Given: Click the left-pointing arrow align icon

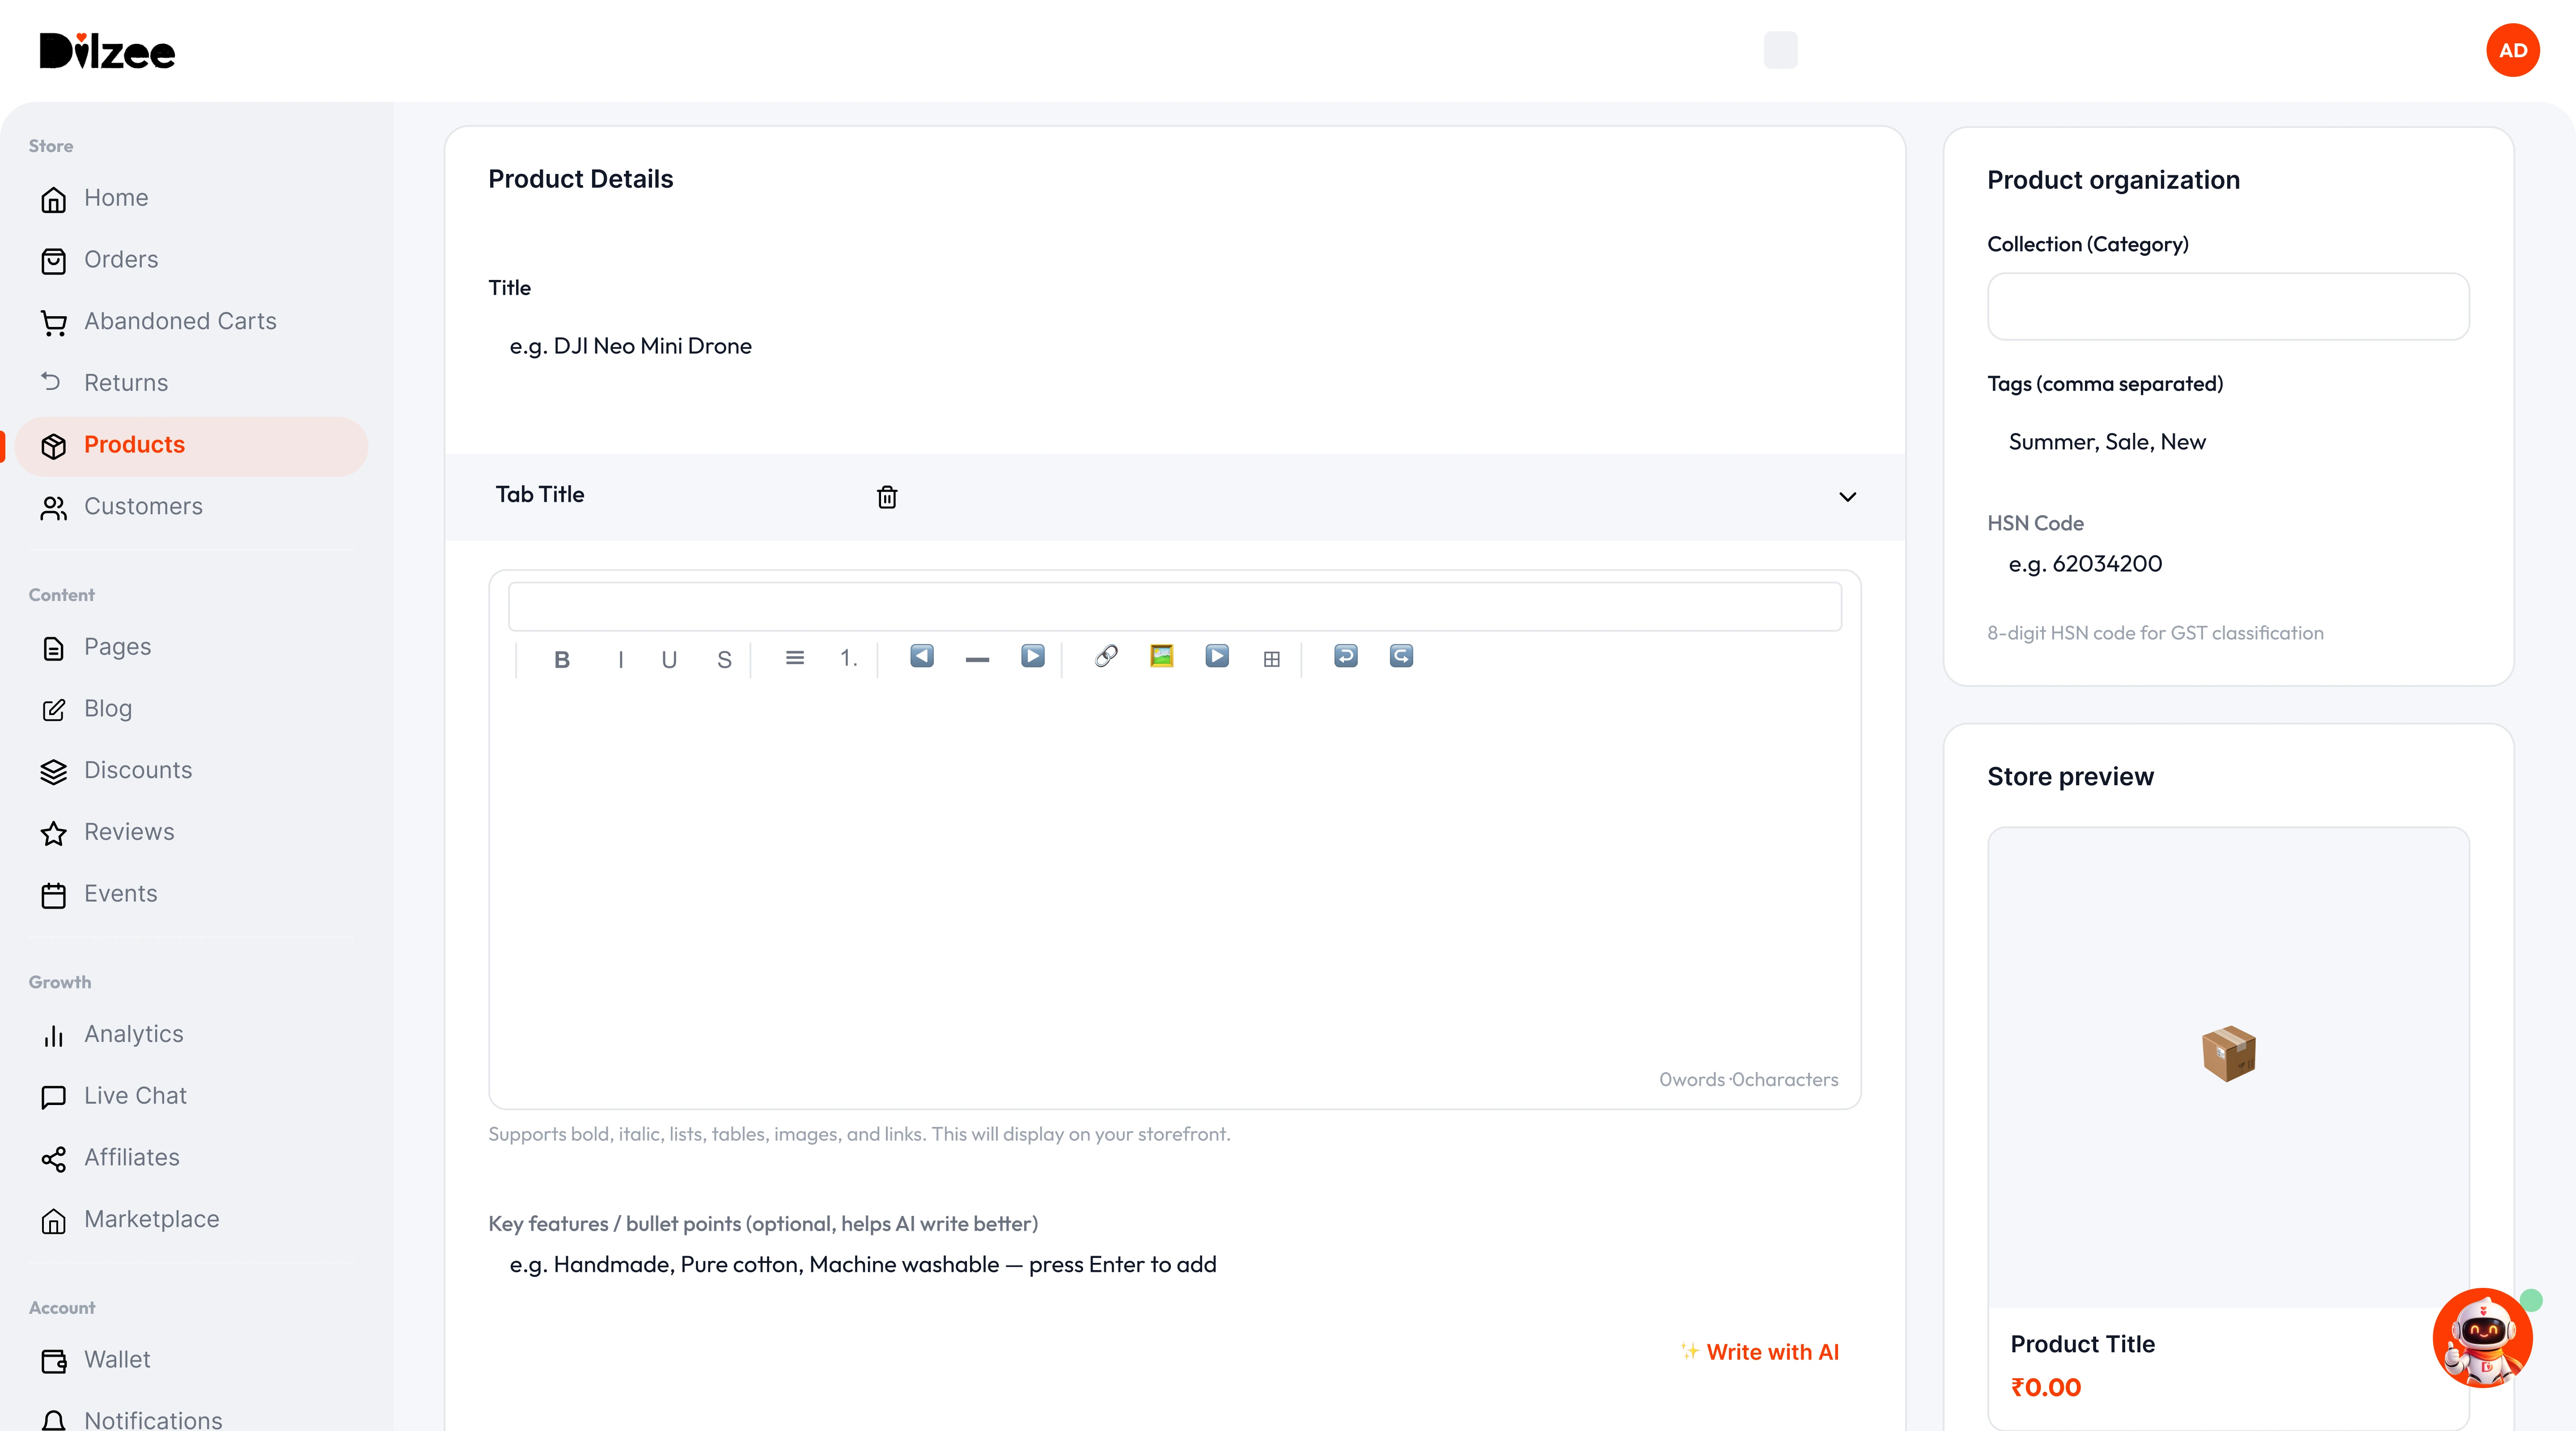Looking at the screenshot, I should [922, 656].
